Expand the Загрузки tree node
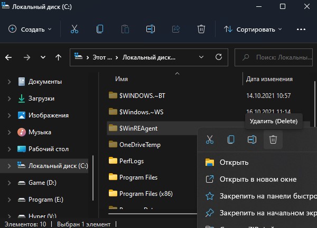The height and width of the screenshot is (228, 317). (x=9, y=98)
